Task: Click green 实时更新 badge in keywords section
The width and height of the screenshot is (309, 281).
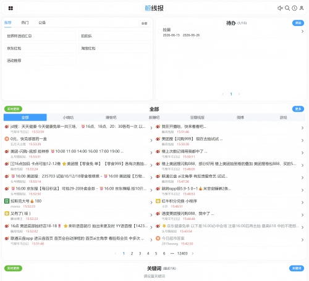Action: coord(13,268)
